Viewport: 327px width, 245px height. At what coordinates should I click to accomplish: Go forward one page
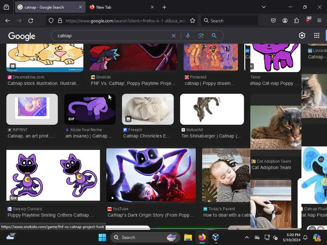19,21
